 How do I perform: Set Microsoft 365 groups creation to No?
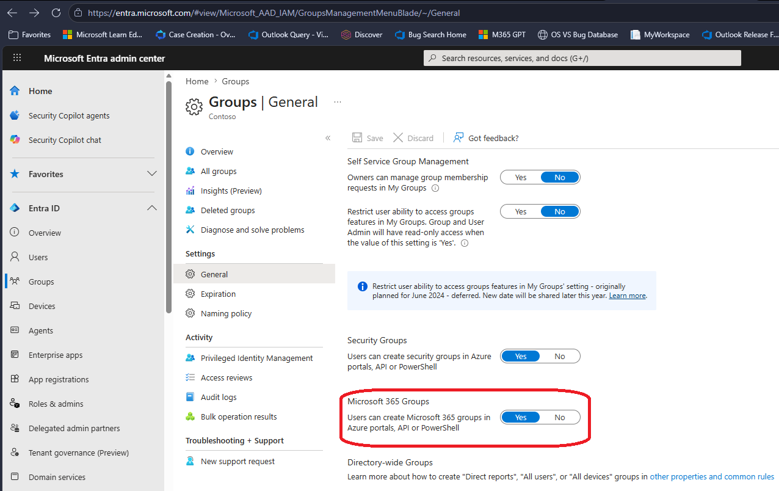point(560,417)
